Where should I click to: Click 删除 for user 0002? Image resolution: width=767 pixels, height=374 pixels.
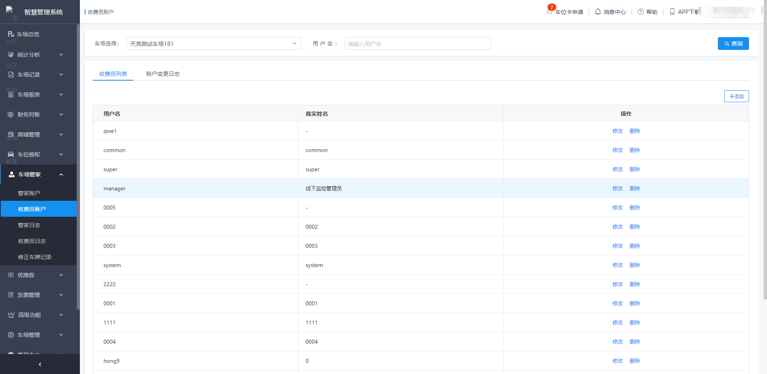[635, 227]
